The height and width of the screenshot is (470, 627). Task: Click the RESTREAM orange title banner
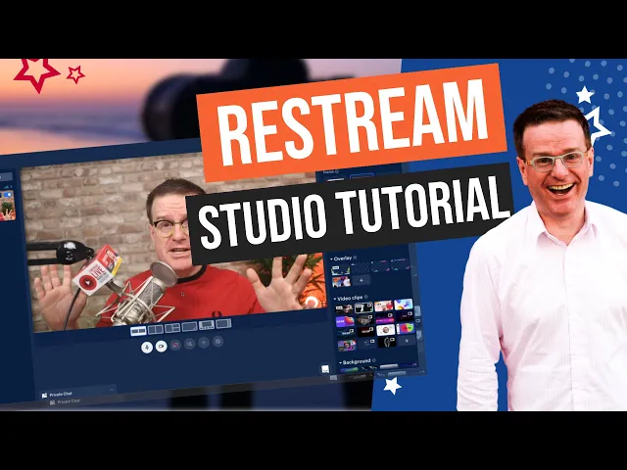352,122
